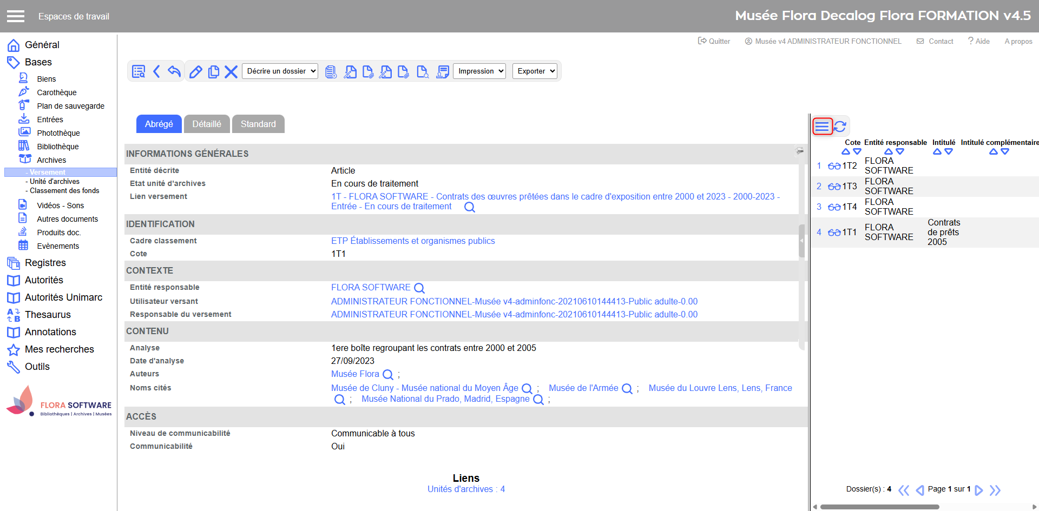Sort Cote column ascending
Viewport: 1039px width, 511px height.
tap(846, 152)
